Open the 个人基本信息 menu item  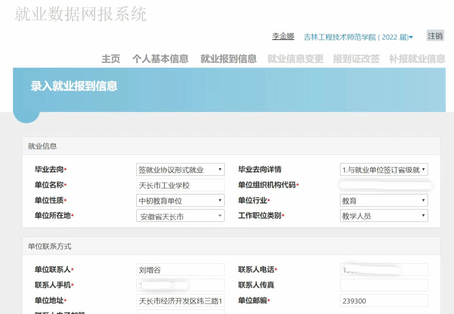[160, 59]
